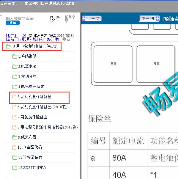The width and height of the screenshot is (178, 179).
Task: Click the 编号 table column header
Action: pos(98,141)
